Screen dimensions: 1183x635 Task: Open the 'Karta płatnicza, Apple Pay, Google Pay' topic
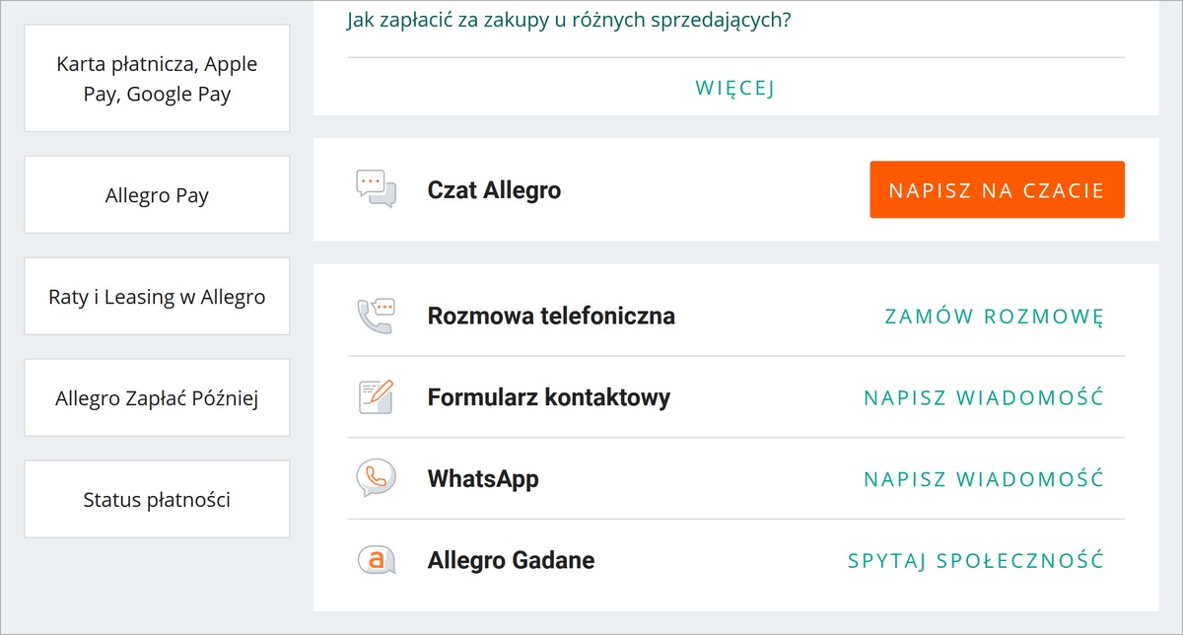click(x=157, y=79)
